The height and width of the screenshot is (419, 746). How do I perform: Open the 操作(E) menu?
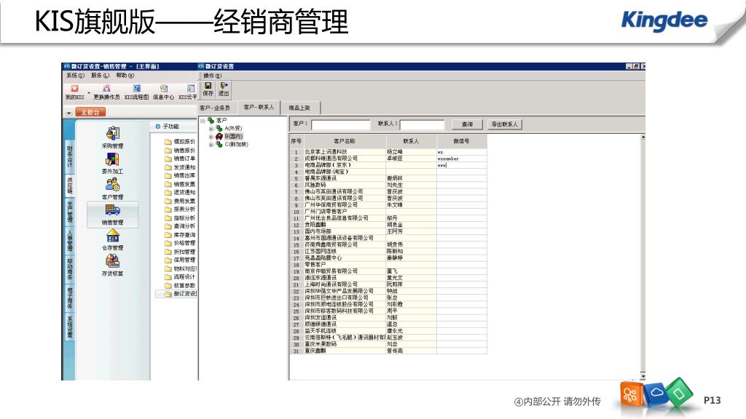tap(212, 76)
